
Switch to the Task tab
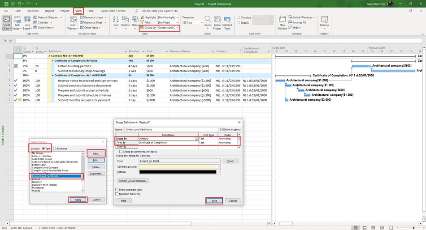pyautogui.click(x=18, y=11)
